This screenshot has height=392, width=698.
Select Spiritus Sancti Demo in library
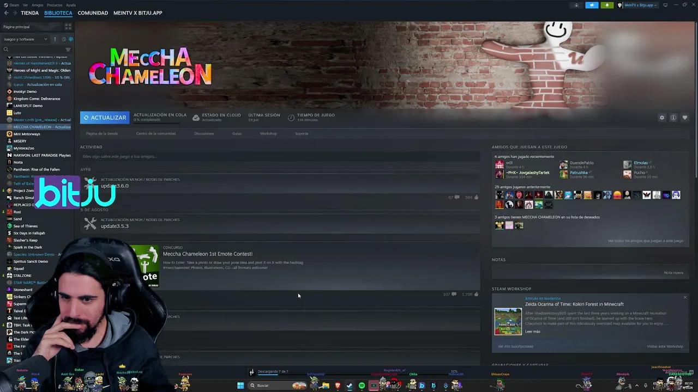(31, 261)
